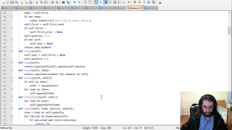Click the Zoom Out magnifier icon
The image size is (232, 130).
[79, 2]
